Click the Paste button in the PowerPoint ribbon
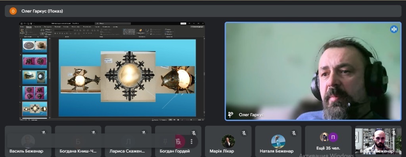Screen dimensions: 406x157 click(22, 32)
